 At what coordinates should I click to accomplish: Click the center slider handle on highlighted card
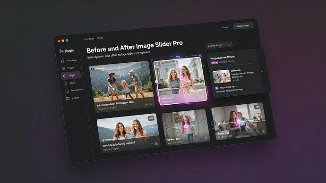(181, 78)
